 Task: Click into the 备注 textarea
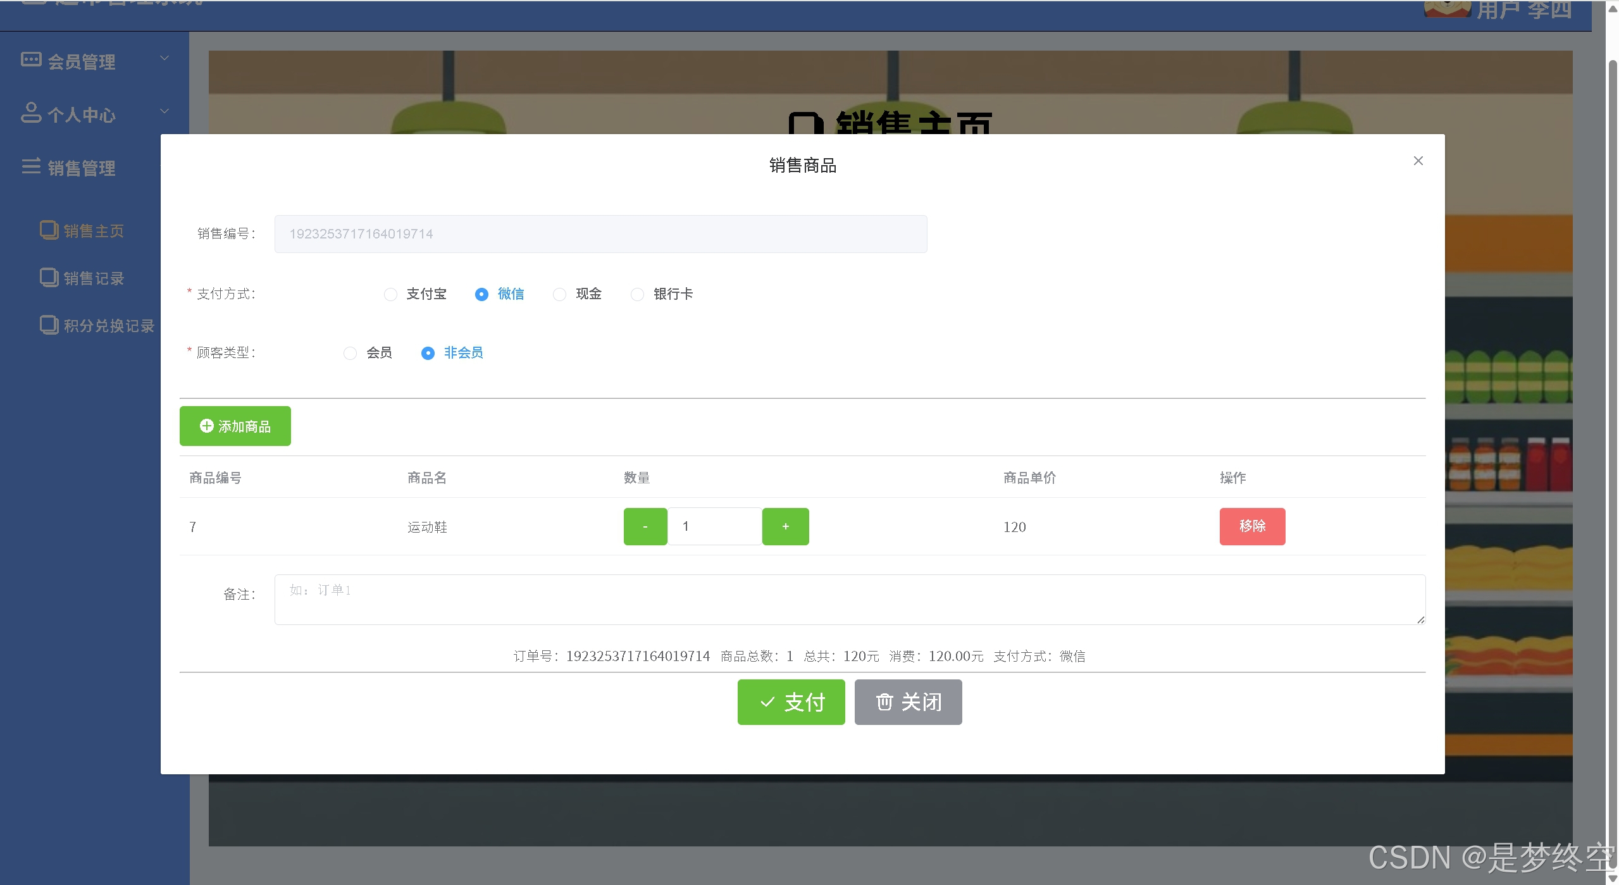[849, 599]
